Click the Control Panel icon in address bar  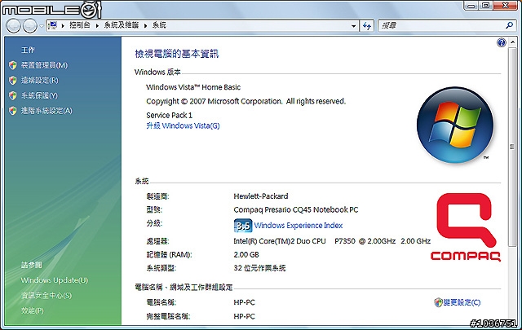[x=53, y=25]
